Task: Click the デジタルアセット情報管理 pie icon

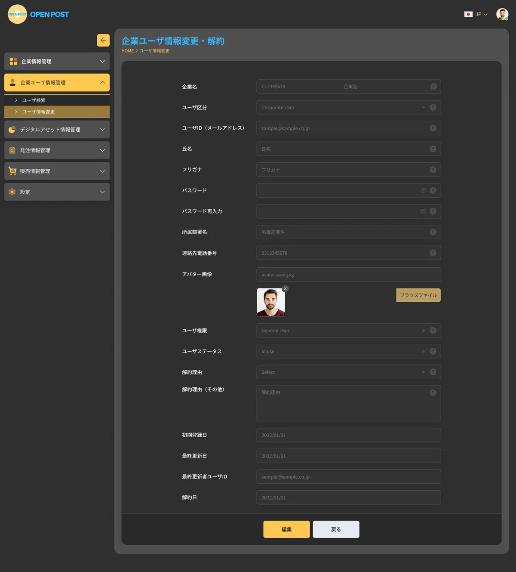Action: [12, 130]
